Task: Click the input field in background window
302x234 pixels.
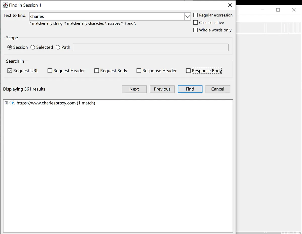Action: pyautogui.click(x=269, y=18)
